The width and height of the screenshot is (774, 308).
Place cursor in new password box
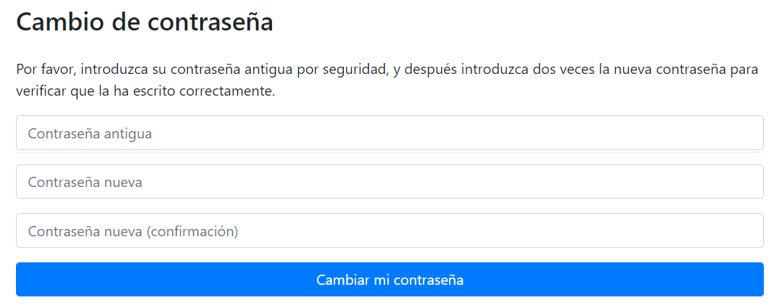tap(390, 182)
